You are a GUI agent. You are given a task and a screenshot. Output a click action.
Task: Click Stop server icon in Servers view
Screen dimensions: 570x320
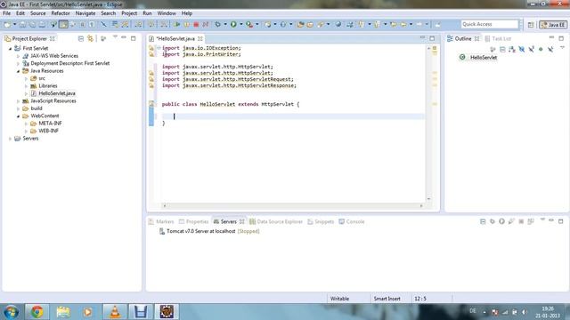pos(521,221)
